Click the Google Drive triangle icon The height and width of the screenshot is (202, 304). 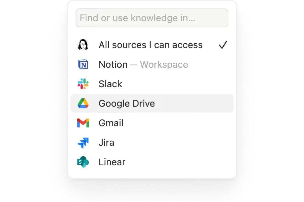click(83, 103)
